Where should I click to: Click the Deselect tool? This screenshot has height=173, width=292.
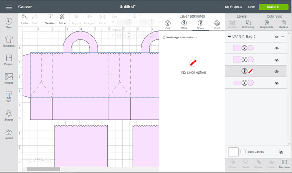coord(50,19)
